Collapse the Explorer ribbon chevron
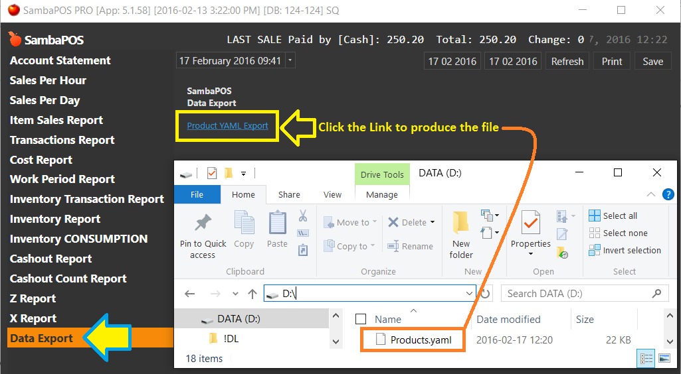Screen dimensions: 681x374 650,194
